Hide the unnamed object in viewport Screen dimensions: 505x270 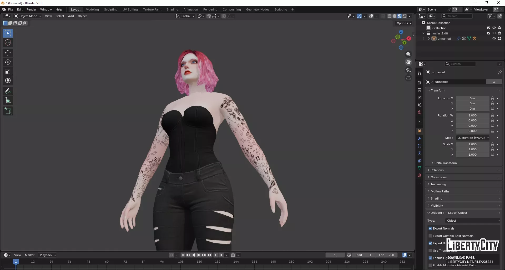pyautogui.click(x=494, y=38)
